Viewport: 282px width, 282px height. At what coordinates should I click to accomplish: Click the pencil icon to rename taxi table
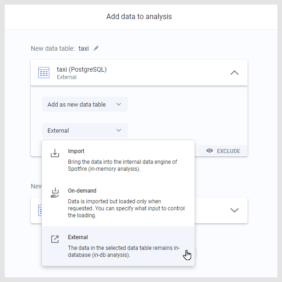click(x=96, y=48)
